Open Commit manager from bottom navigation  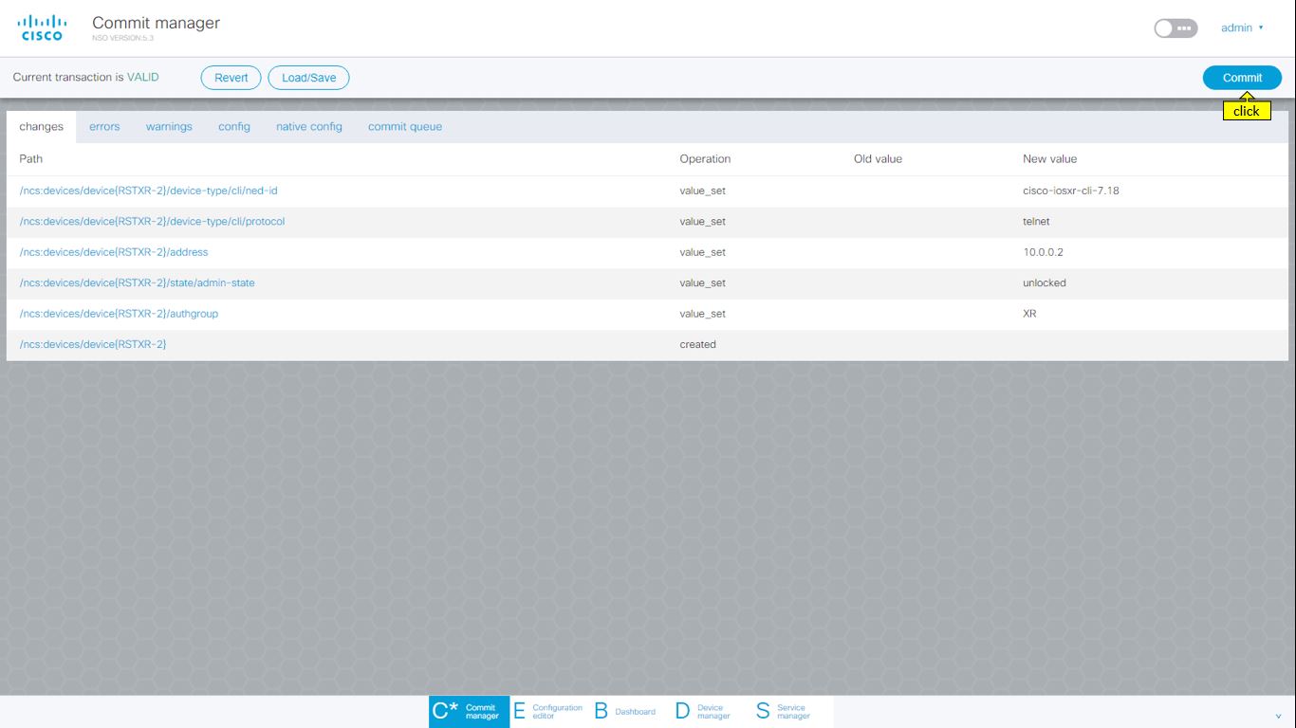pyautogui.click(x=469, y=711)
